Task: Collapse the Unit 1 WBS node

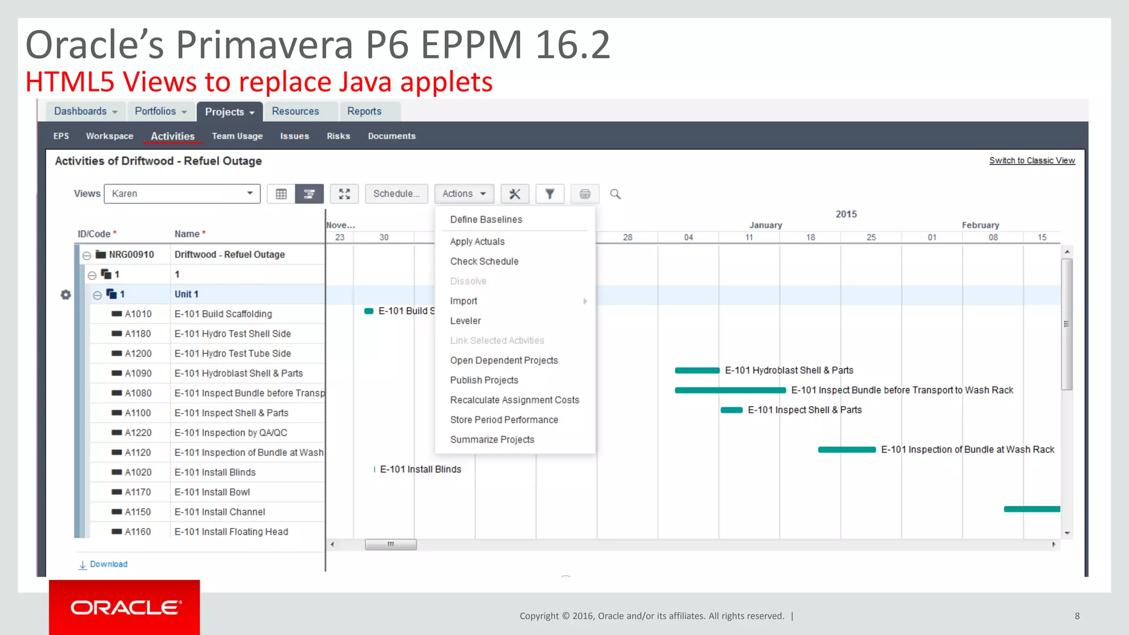Action: click(98, 295)
